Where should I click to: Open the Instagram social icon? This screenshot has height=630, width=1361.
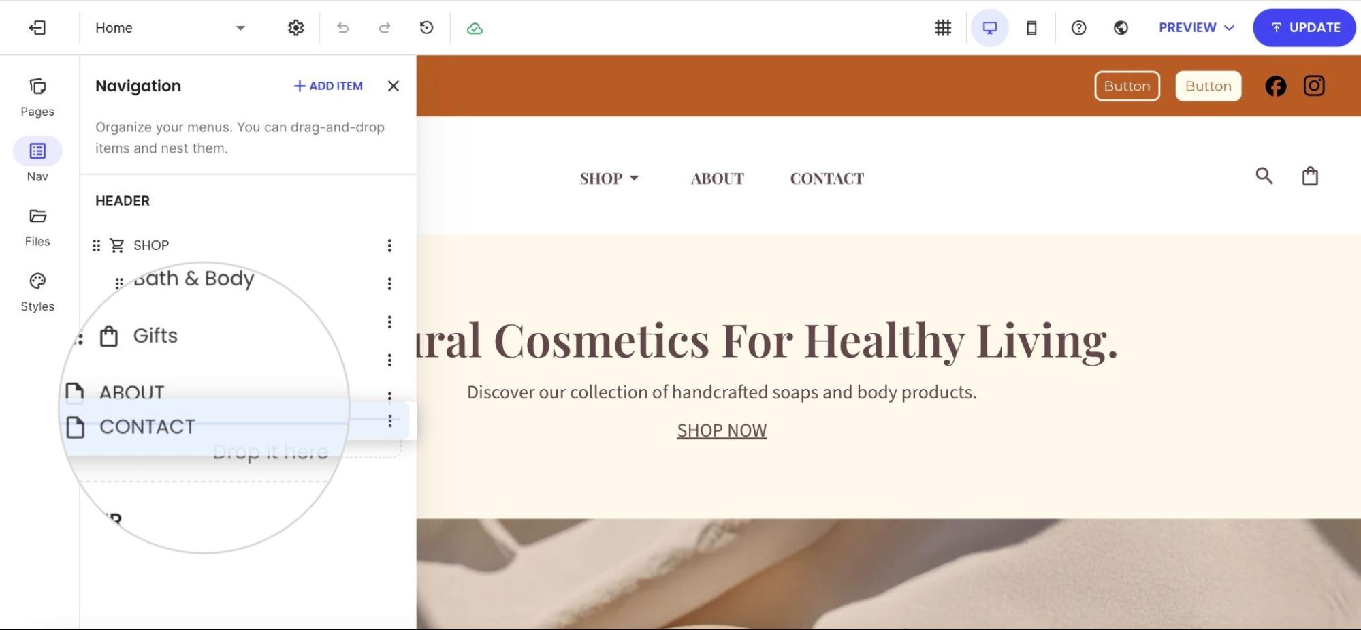point(1313,86)
